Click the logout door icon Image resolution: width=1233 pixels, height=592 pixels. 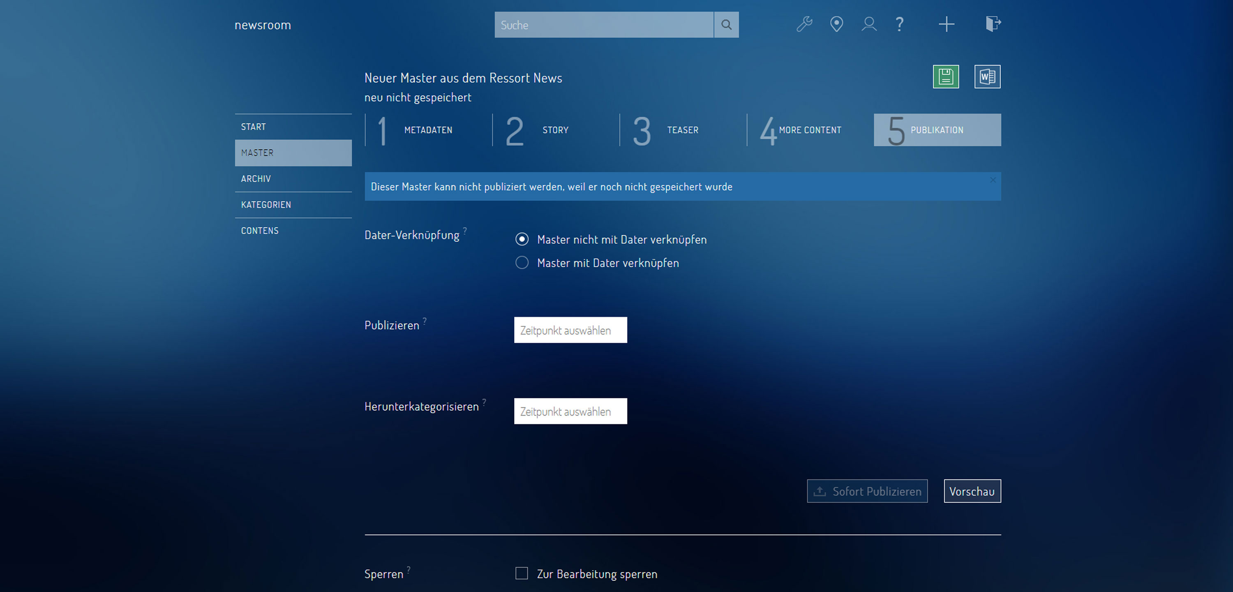(x=993, y=24)
